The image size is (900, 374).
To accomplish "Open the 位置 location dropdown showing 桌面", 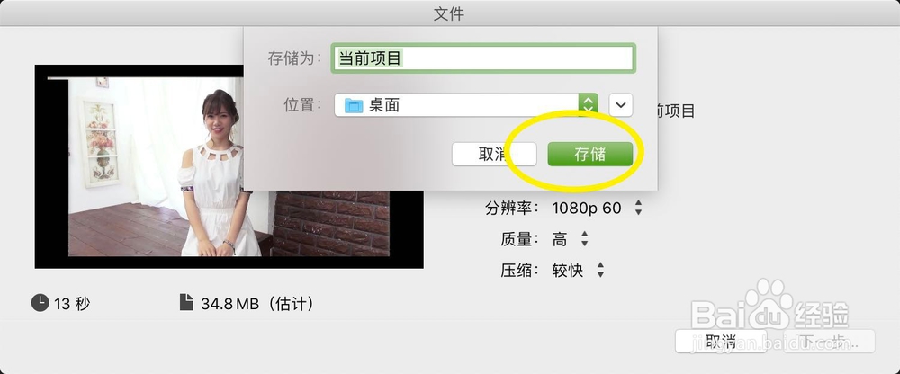I will click(x=466, y=105).
